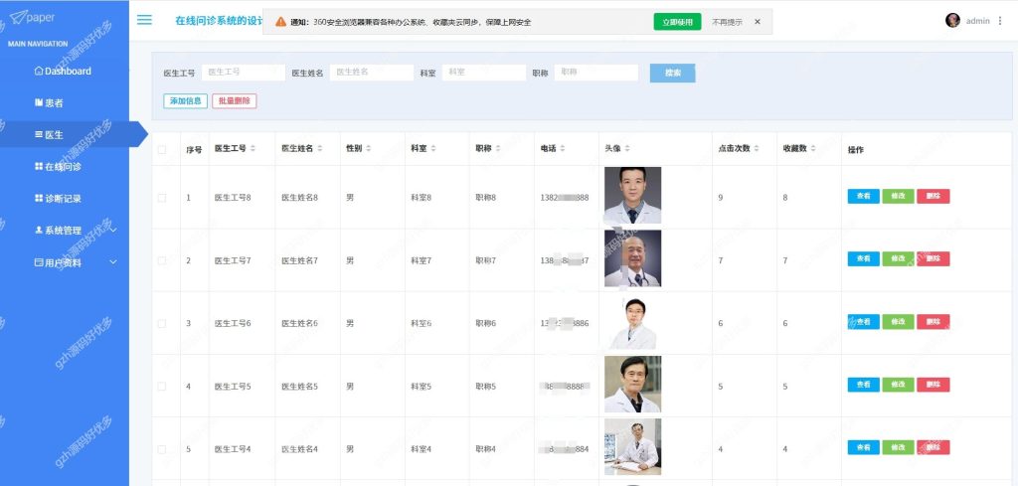Sort by 职称 column arrows
The image size is (1018, 486).
click(498, 149)
